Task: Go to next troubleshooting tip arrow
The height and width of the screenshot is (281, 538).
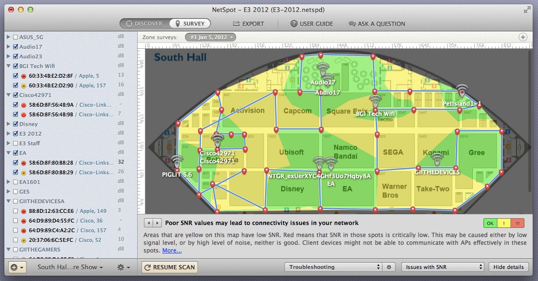Action: coord(157,223)
